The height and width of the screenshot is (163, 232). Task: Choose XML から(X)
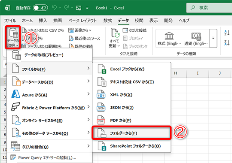131,95
